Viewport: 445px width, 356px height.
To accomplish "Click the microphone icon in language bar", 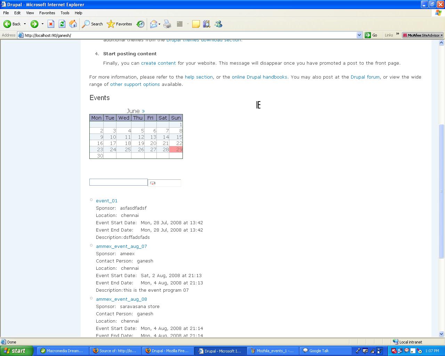I will click(357, 351).
